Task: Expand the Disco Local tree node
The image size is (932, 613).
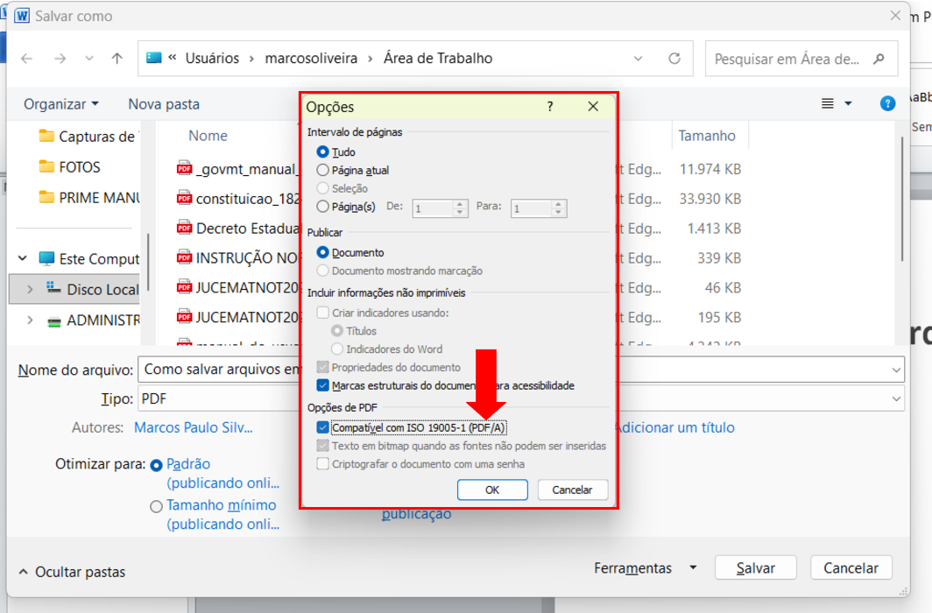Action: tap(30, 289)
